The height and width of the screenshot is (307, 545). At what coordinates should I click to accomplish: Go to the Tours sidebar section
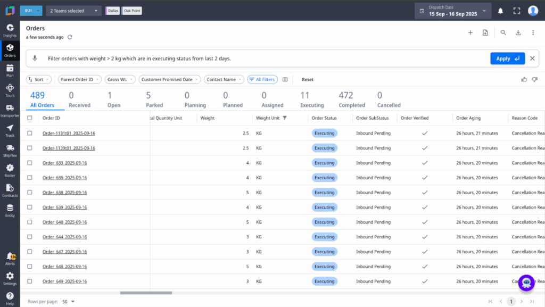coord(10,90)
